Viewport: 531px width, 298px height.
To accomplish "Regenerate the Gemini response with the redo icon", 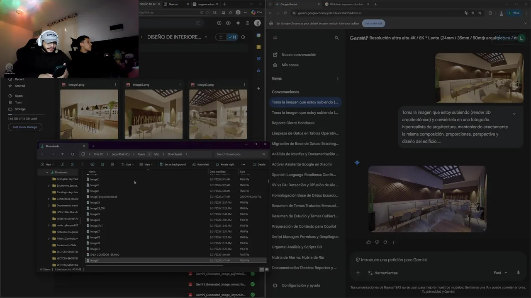I will click(385, 242).
